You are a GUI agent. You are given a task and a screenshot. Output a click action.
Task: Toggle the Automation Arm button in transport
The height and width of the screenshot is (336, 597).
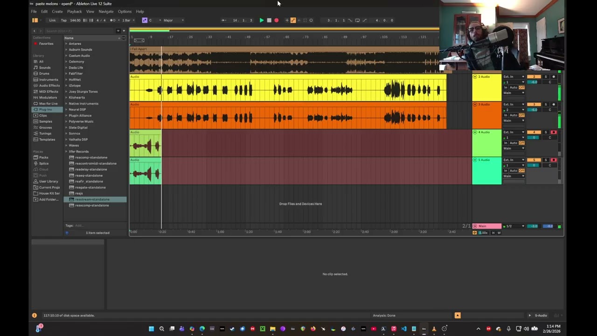(293, 20)
